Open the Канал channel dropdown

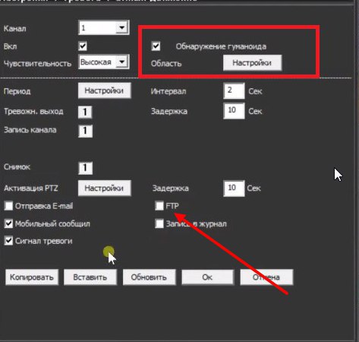(104, 27)
